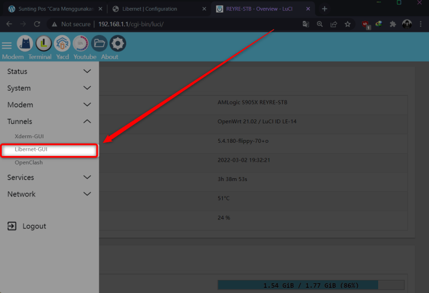This screenshot has height=293, width=429.
Task: Select Services in the sidebar
Action: (x=21, y=178)
